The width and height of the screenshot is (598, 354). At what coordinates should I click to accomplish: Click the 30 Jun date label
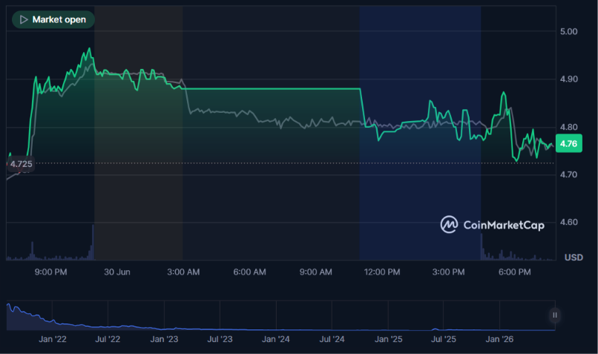click(117, 272)
